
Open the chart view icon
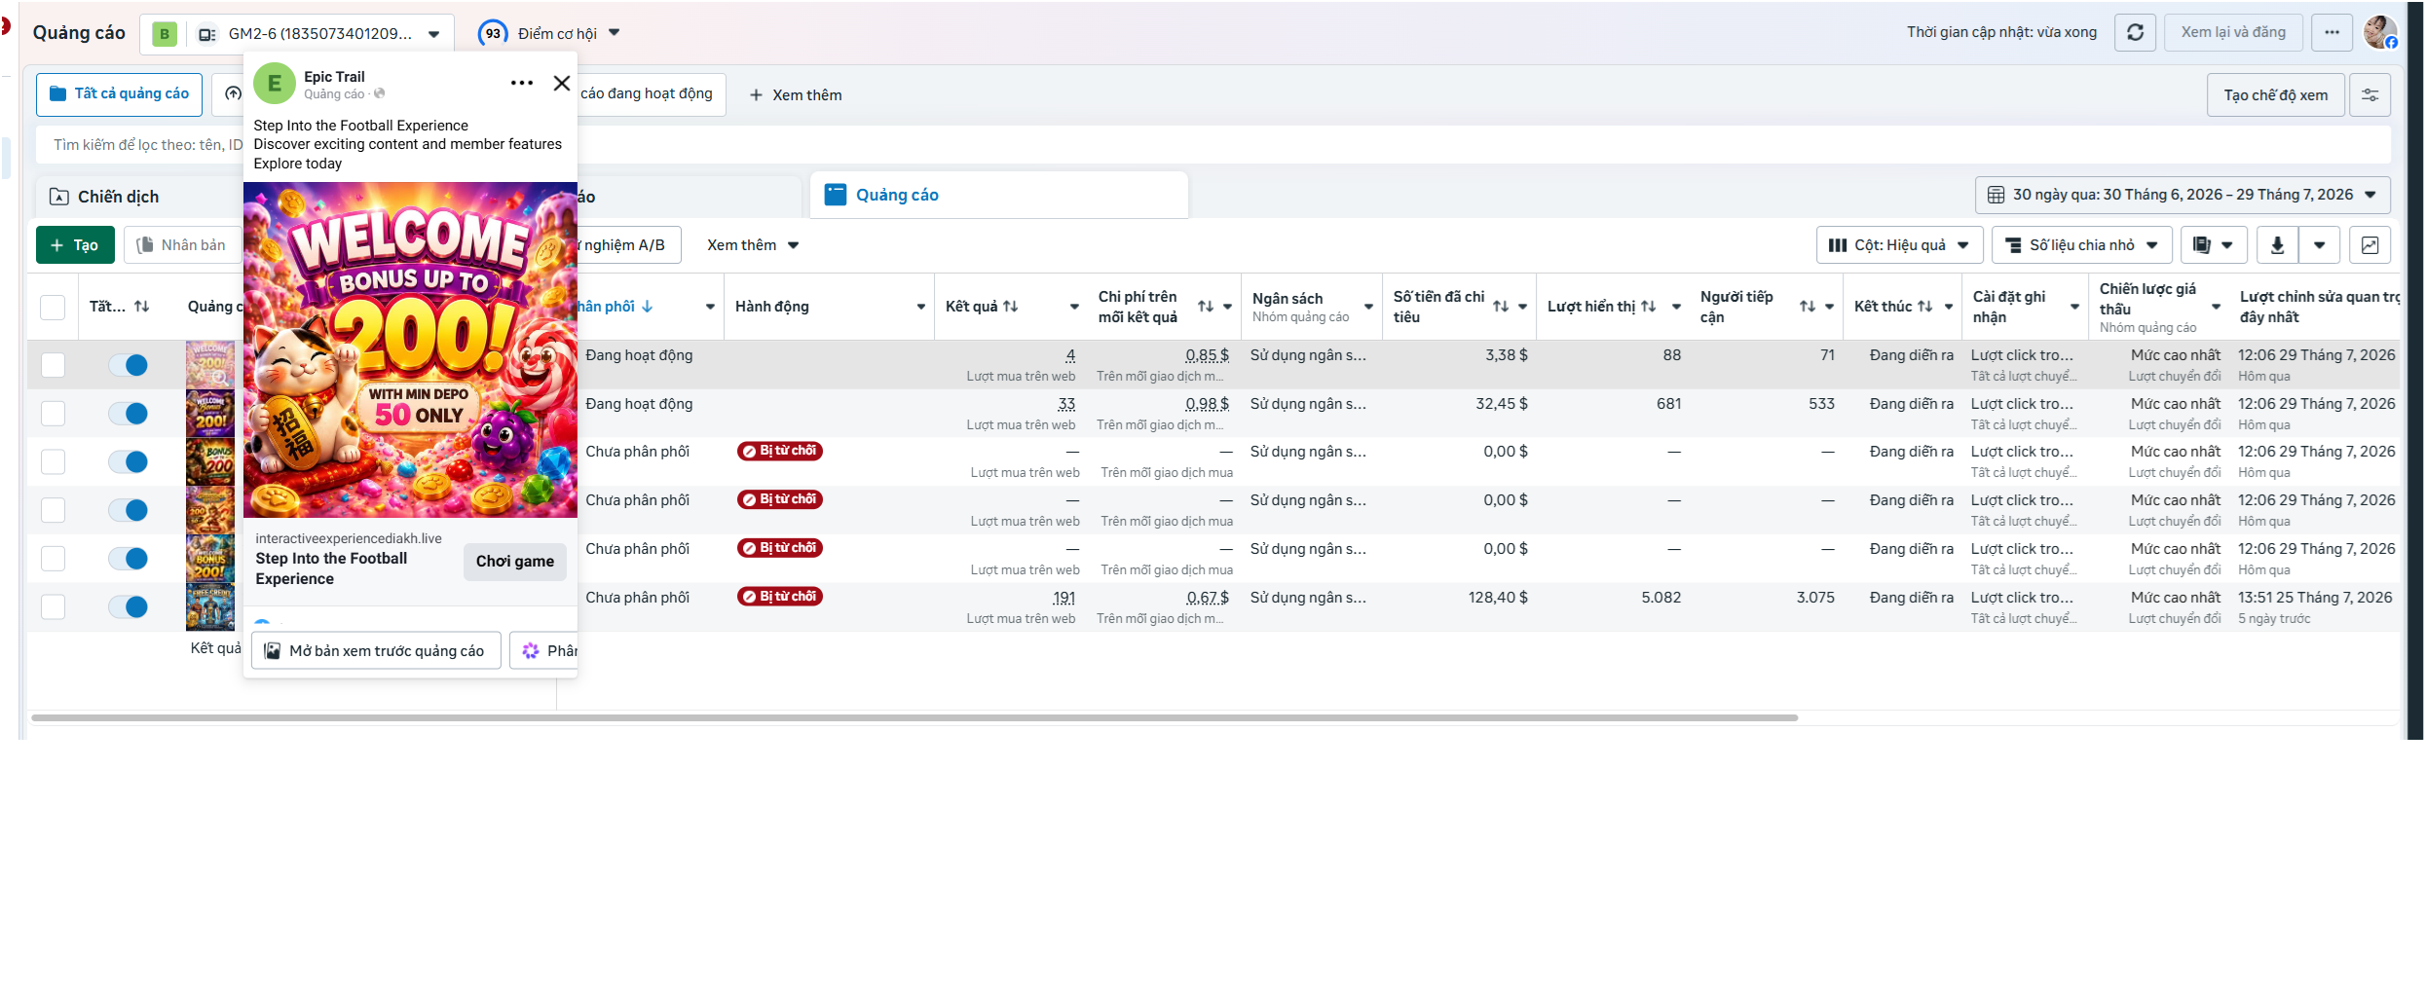[2369, 245]
